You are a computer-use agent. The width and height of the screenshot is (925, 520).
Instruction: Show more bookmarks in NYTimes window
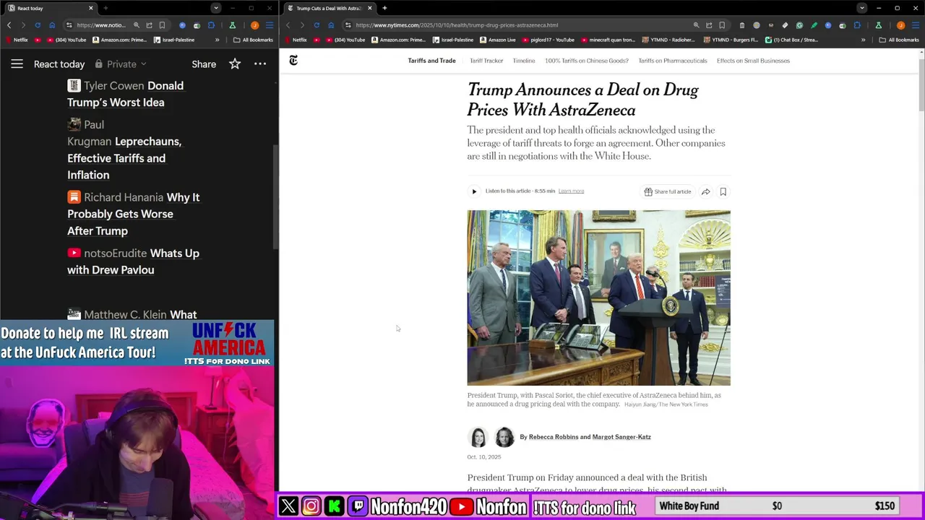(863, 40)
